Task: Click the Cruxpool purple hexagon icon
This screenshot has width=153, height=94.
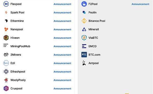Action: click(x=6, y=88)
